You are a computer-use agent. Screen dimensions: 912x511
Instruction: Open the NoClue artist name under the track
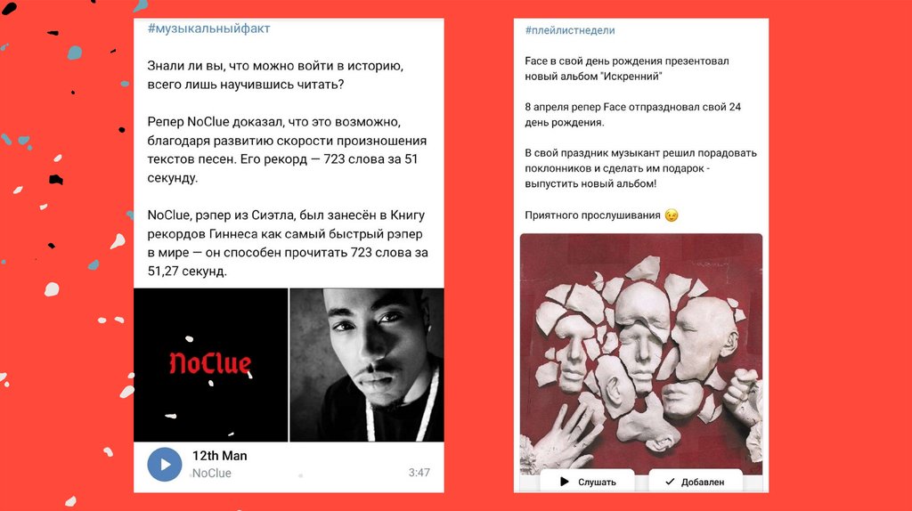coord(212,474)
